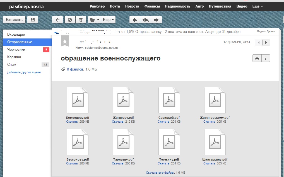The width and height of the screenshot is (284, 177).
Task: Click the recipient cdefence@duma.gov.ru address
Action: coord(102,48)
